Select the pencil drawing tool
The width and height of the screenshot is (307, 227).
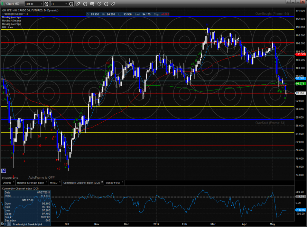pos(78,4)
